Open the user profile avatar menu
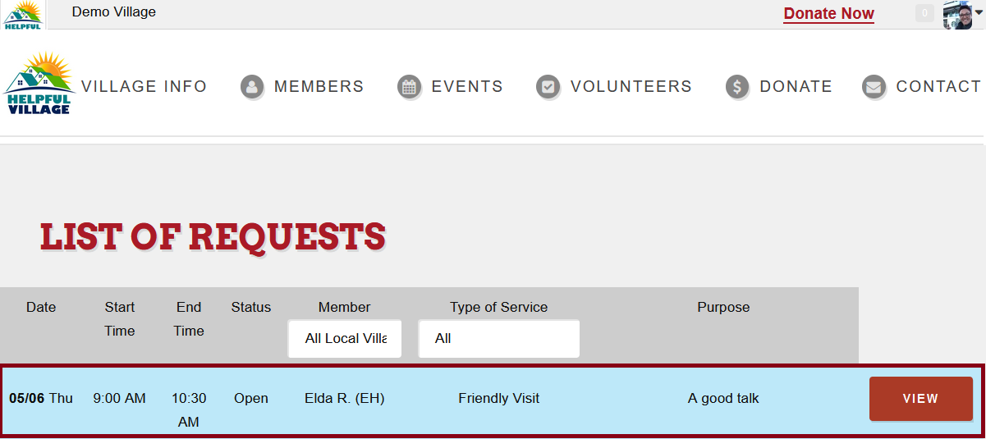 (x=962, y=14)
